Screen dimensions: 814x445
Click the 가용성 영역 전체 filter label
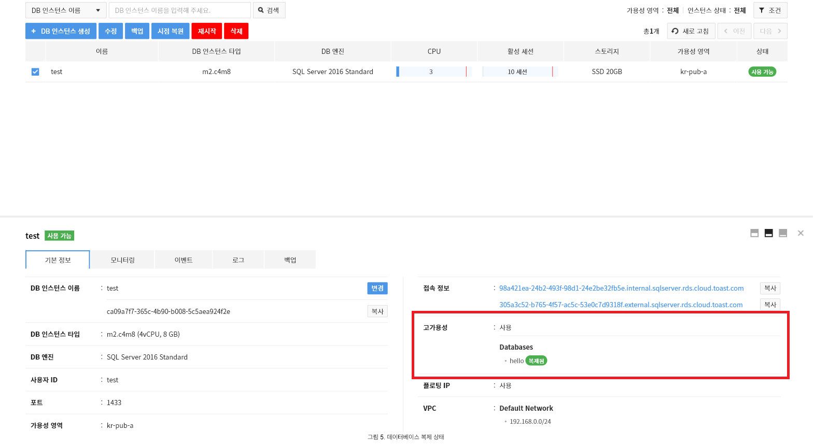[653, 10]
